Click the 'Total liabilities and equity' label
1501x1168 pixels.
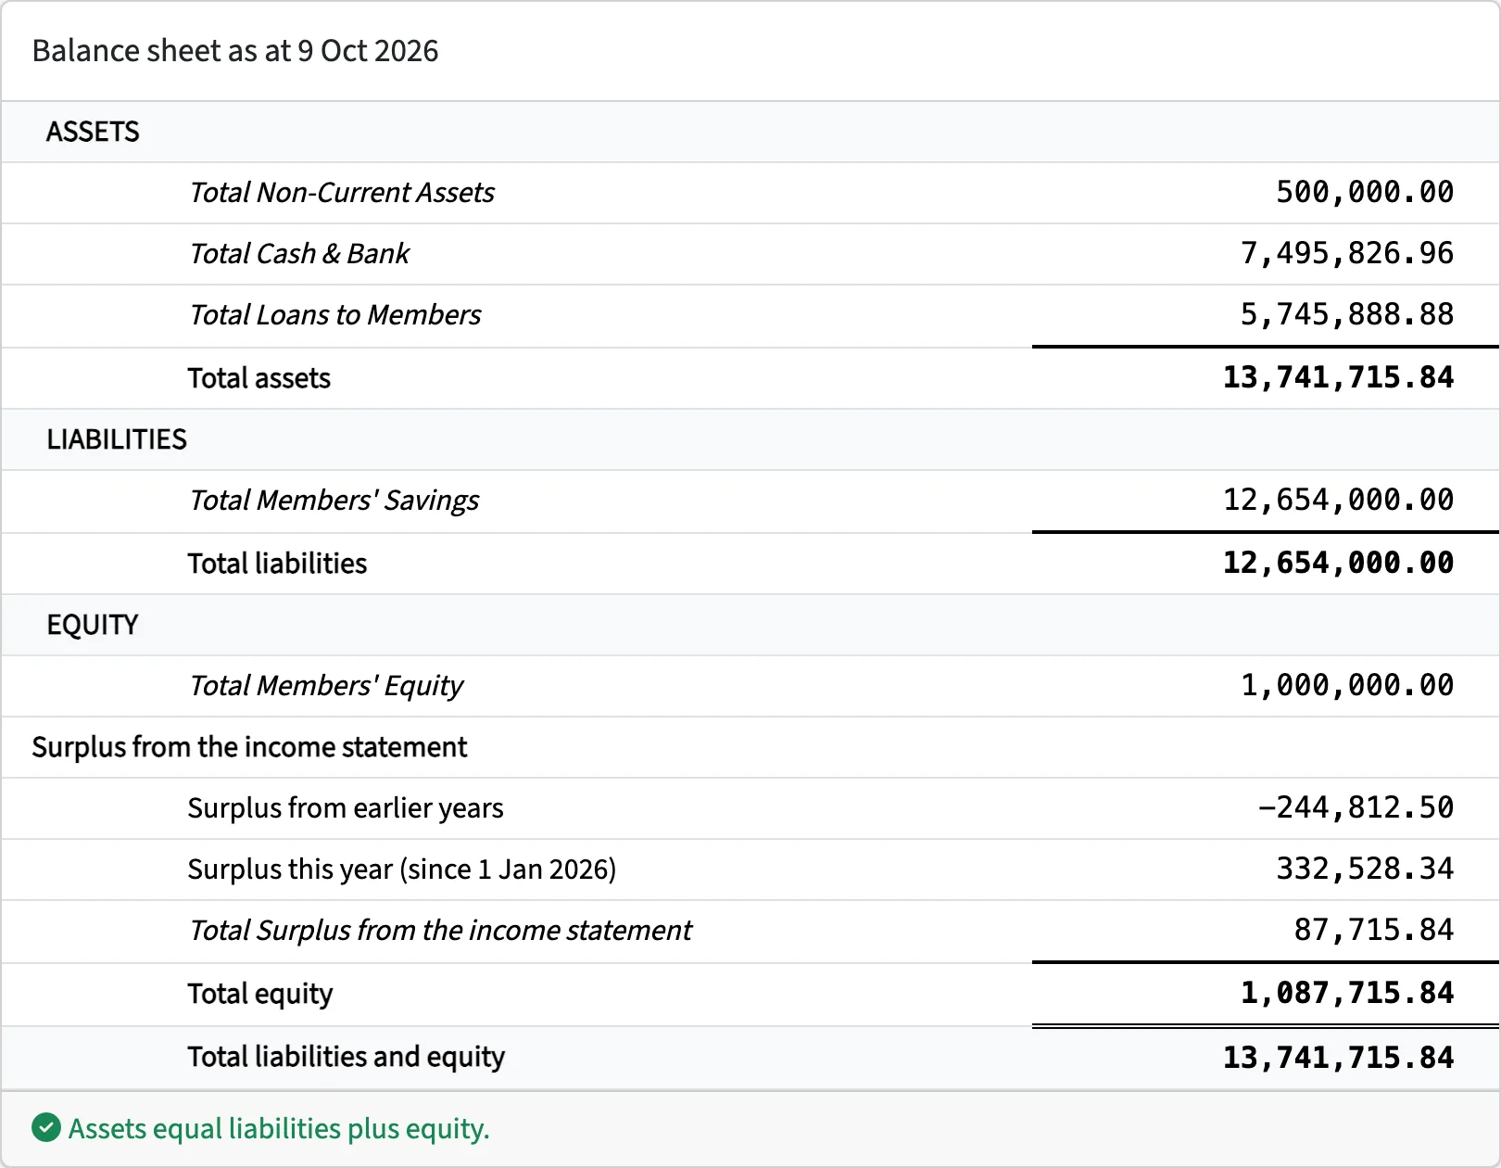point(347,1057)
